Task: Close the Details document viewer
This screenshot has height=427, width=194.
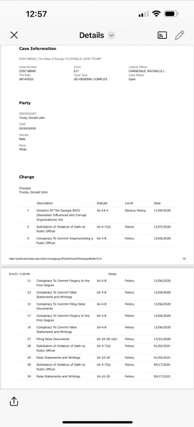Action: (14, 35)
